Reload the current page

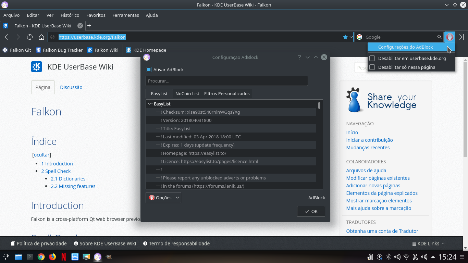click(30, 37)
